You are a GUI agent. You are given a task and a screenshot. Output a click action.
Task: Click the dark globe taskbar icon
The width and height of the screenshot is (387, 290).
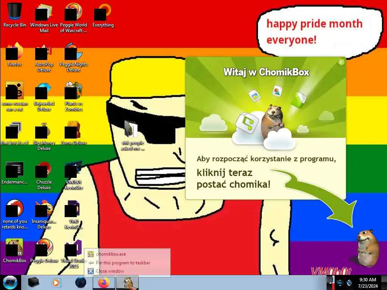(x=80, y=282)
